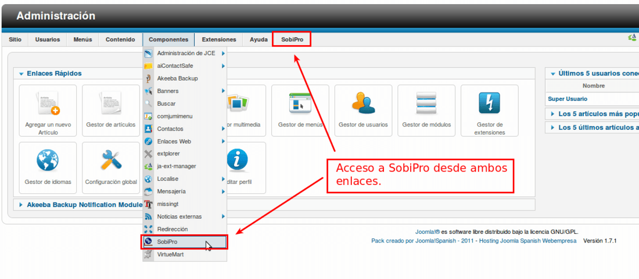This screenshot has height=279, width=639.
Task: Open Gestor de idiomas globe icon
Action: pyautogui.click(x=48, y=168)
